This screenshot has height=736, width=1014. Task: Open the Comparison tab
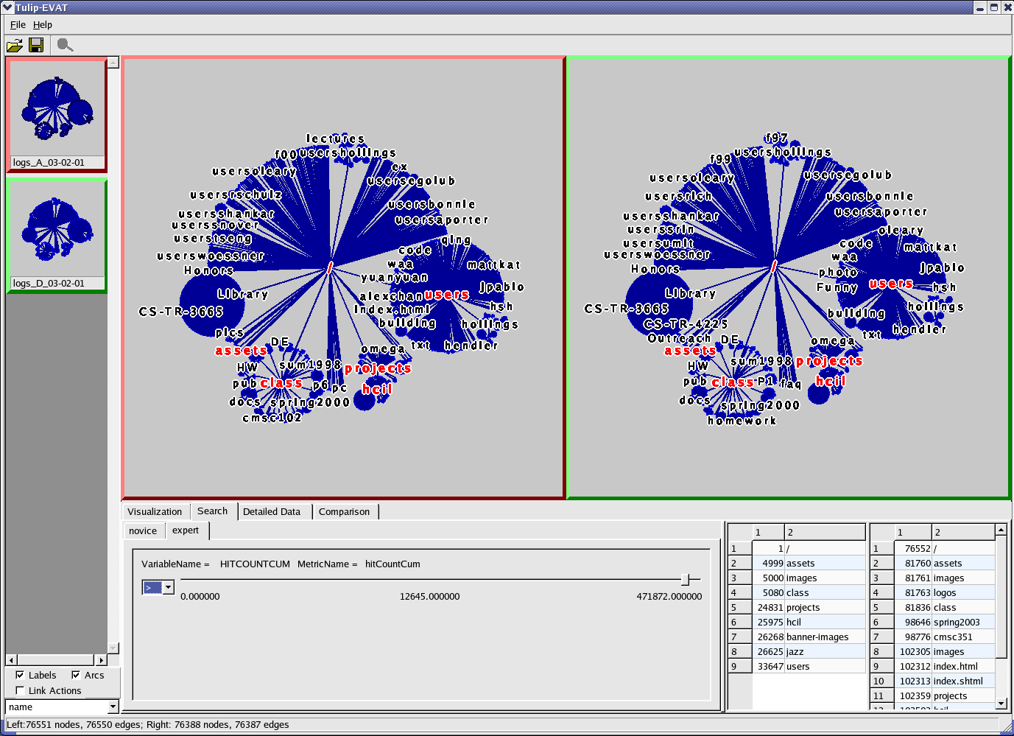(x=344, y=511)
